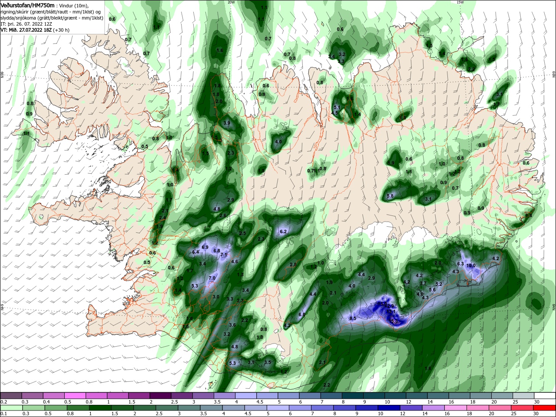Click the 7.1 precipitation value on the map
Image resolution: width=556 pixels, height=417 pixels.
pyautogui.click(x=224, y=255)
